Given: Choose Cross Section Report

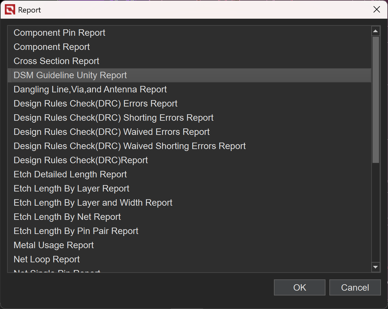Looking at the screenshot, I should (x=56, y=61).
